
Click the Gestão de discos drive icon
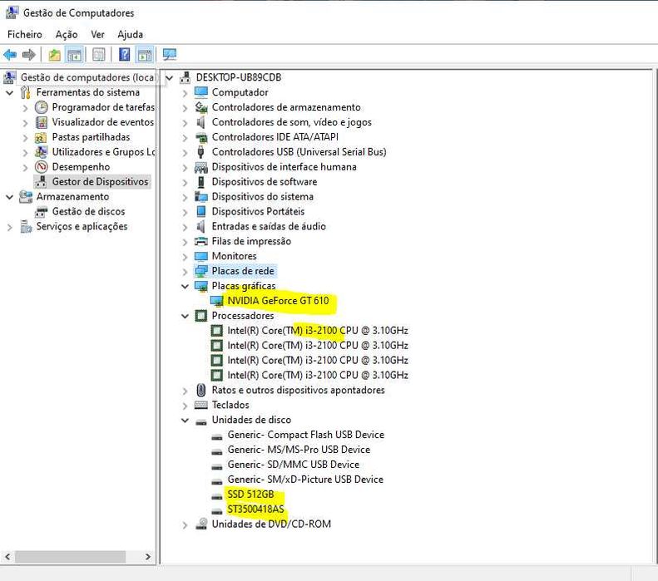41,212
